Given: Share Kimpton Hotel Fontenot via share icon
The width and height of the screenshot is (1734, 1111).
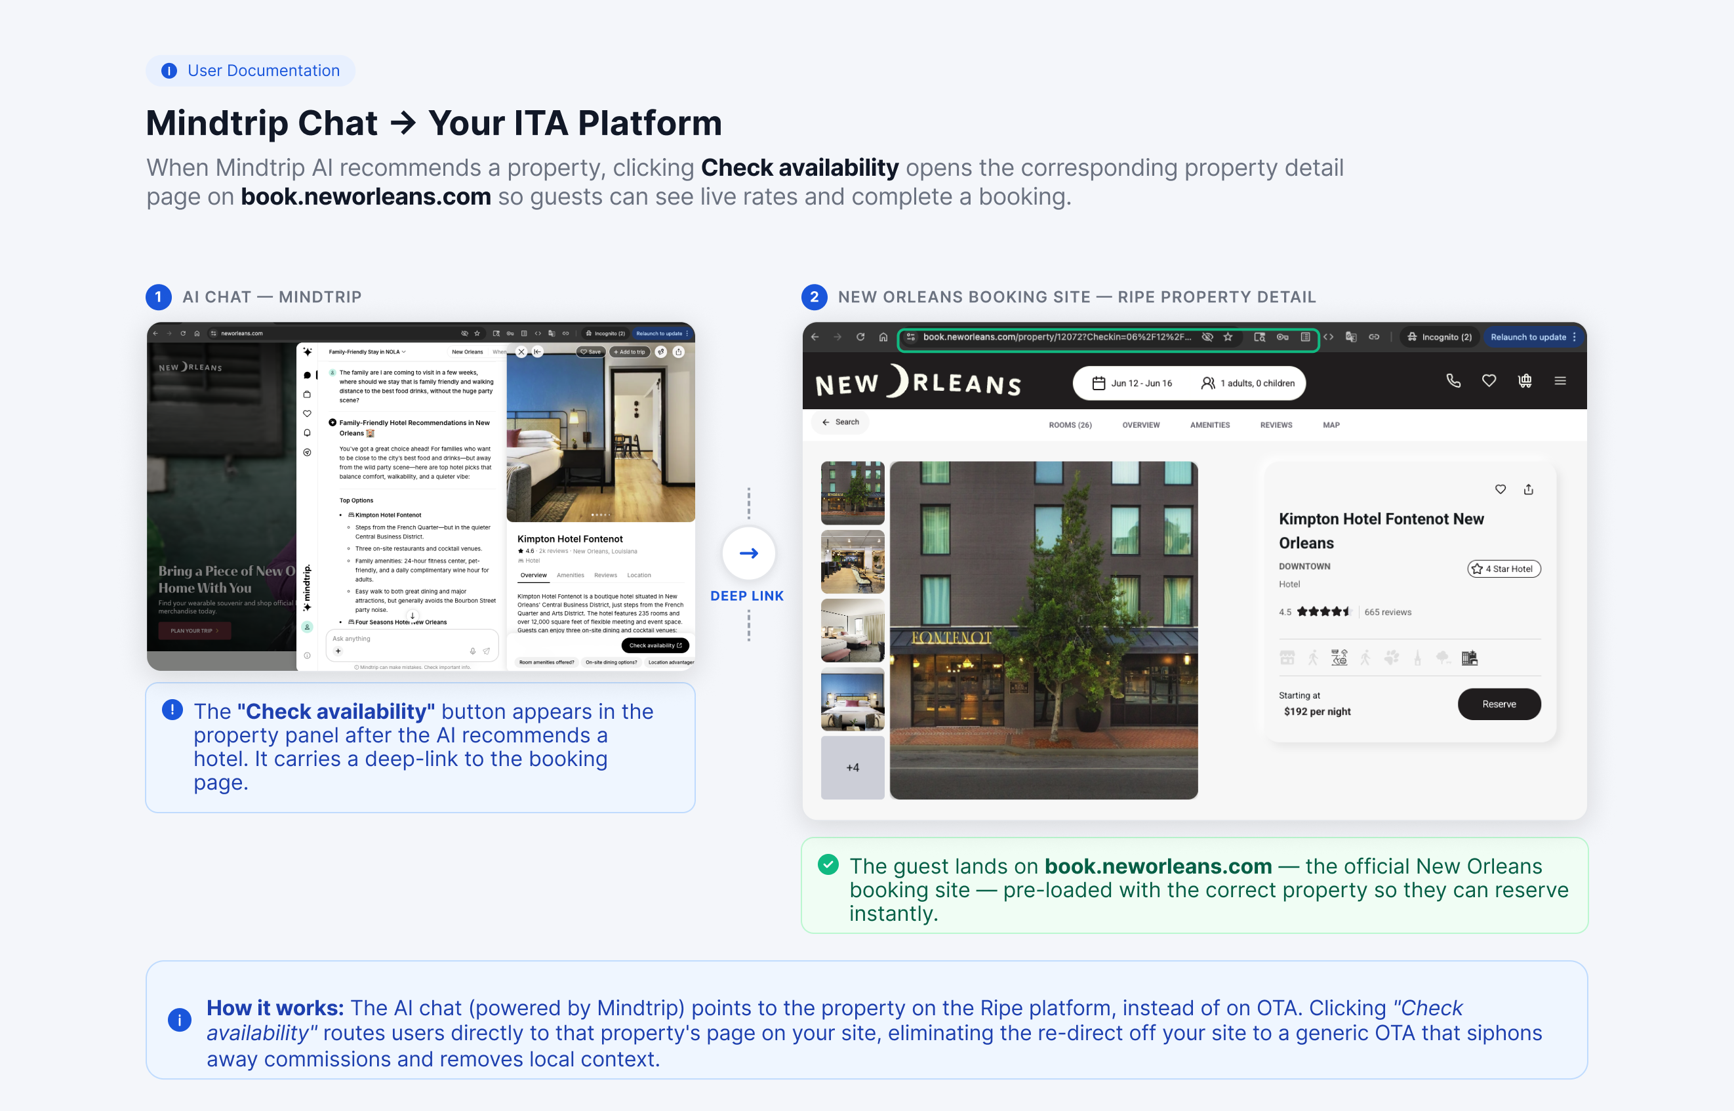Looking at the screenshot, I should tap(1529, 490).
